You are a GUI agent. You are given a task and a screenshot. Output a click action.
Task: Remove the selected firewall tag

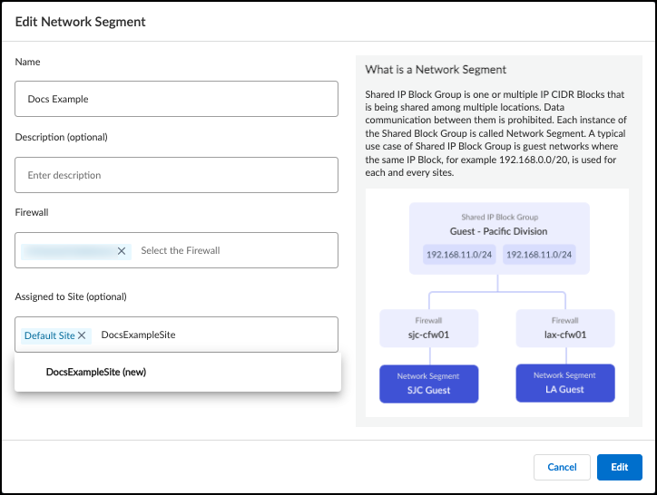point(122,251)
